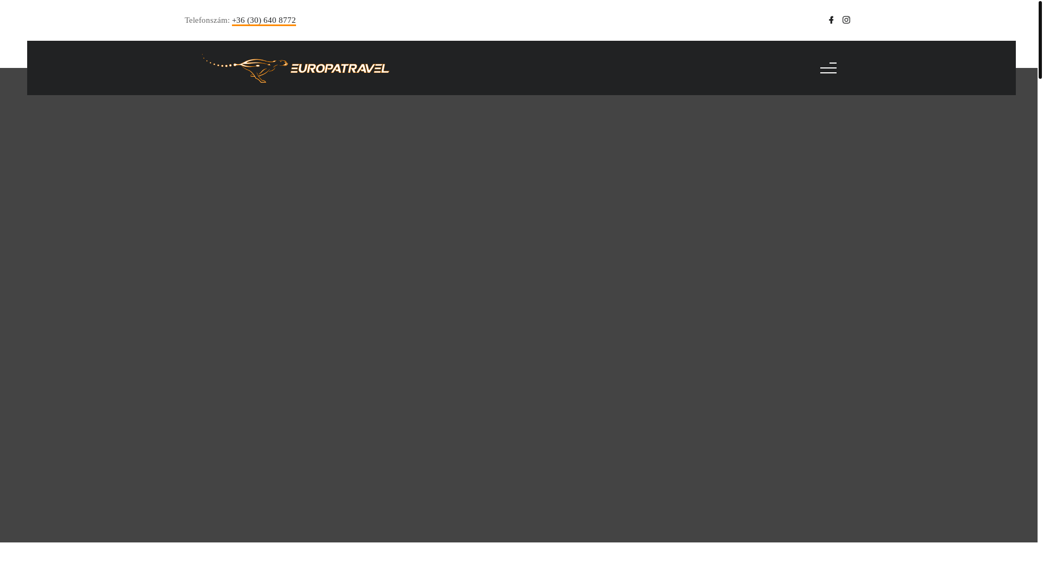Click the page vertical scrollbar thumb
Image resolution: width=1043 pixels, height=587 pixels.
(1040, 39)
